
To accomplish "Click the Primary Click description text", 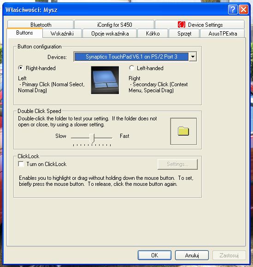I will 51,87.
